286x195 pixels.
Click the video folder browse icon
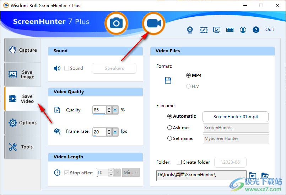click(253, 175)
